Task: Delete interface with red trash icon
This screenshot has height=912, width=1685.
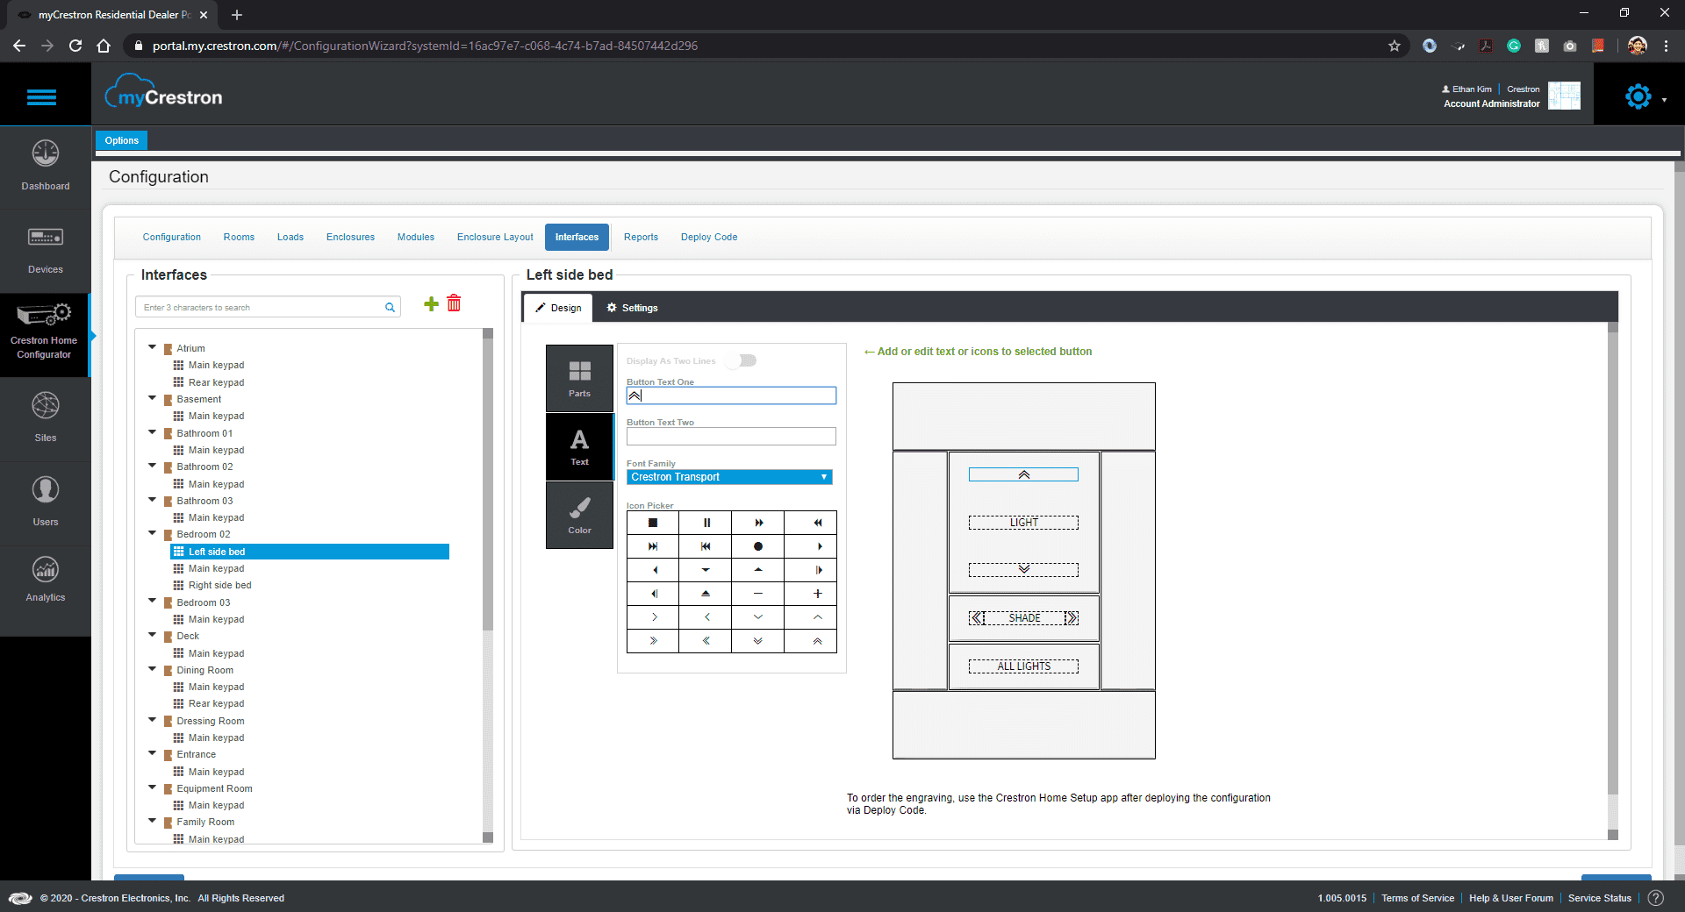Action: click(454, 303)
